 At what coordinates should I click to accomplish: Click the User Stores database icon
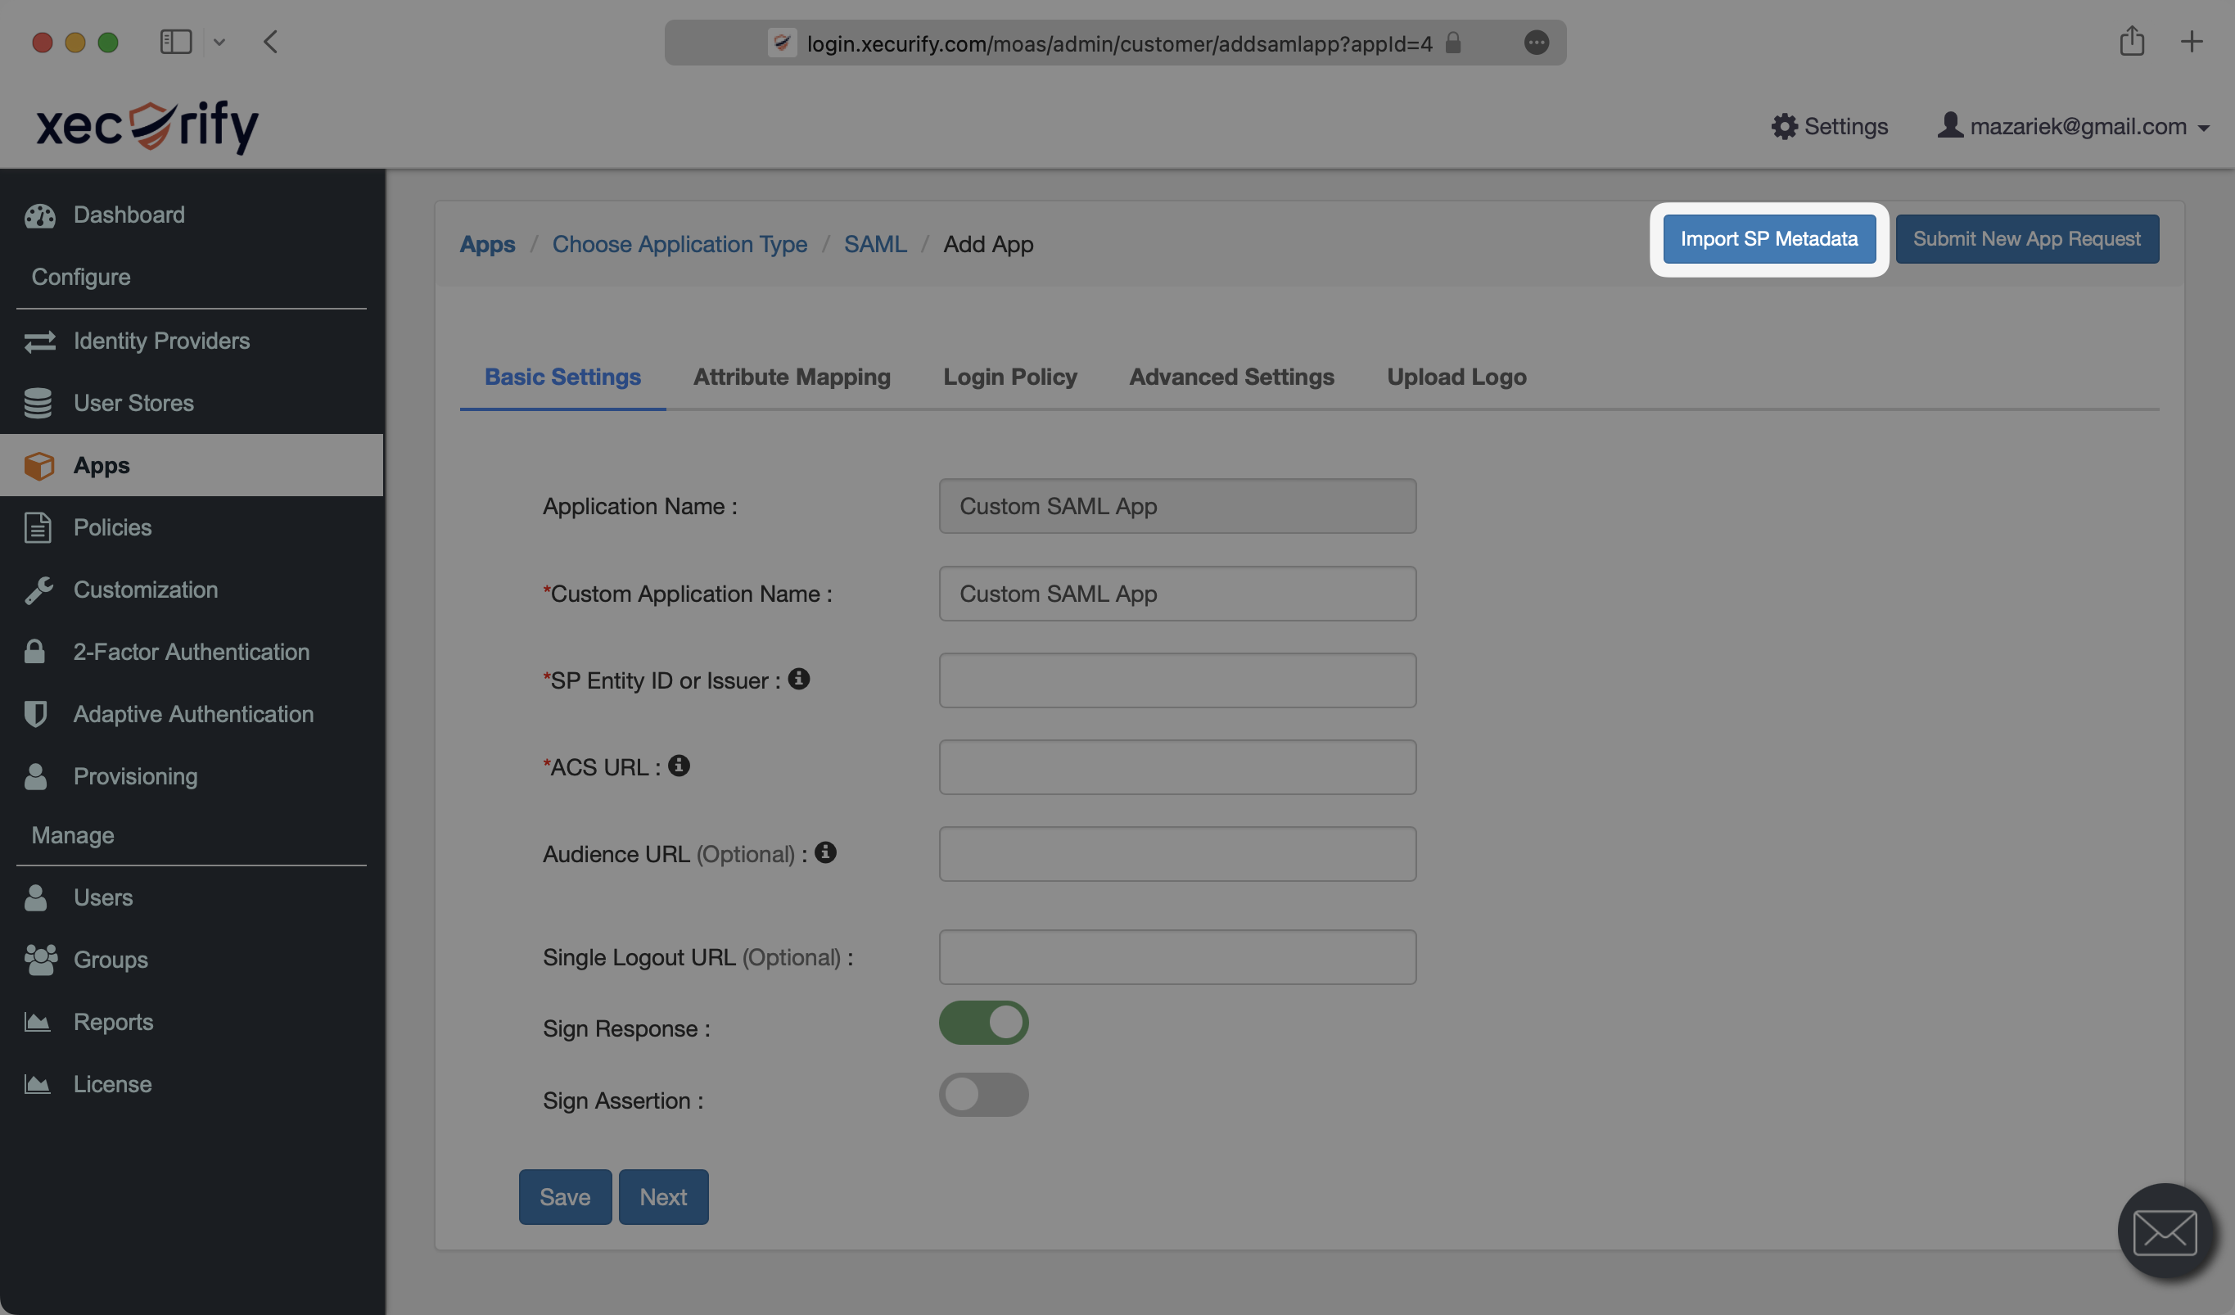coord(38,404)
